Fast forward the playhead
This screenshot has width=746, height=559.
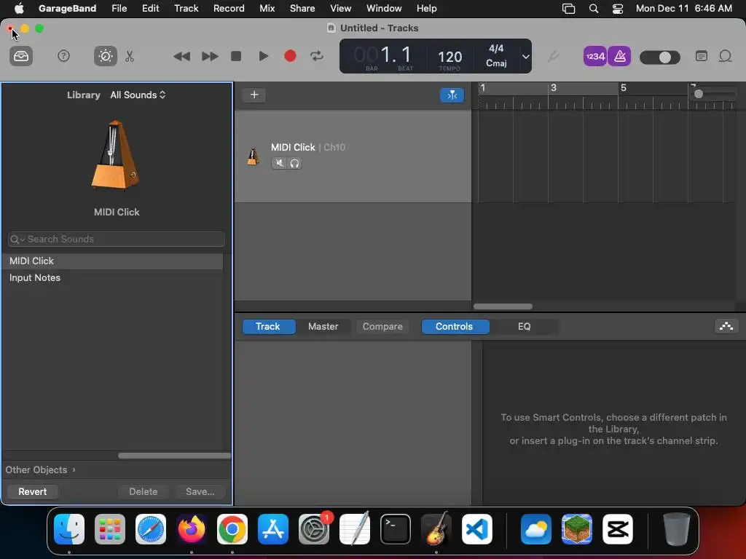point(209,57)
